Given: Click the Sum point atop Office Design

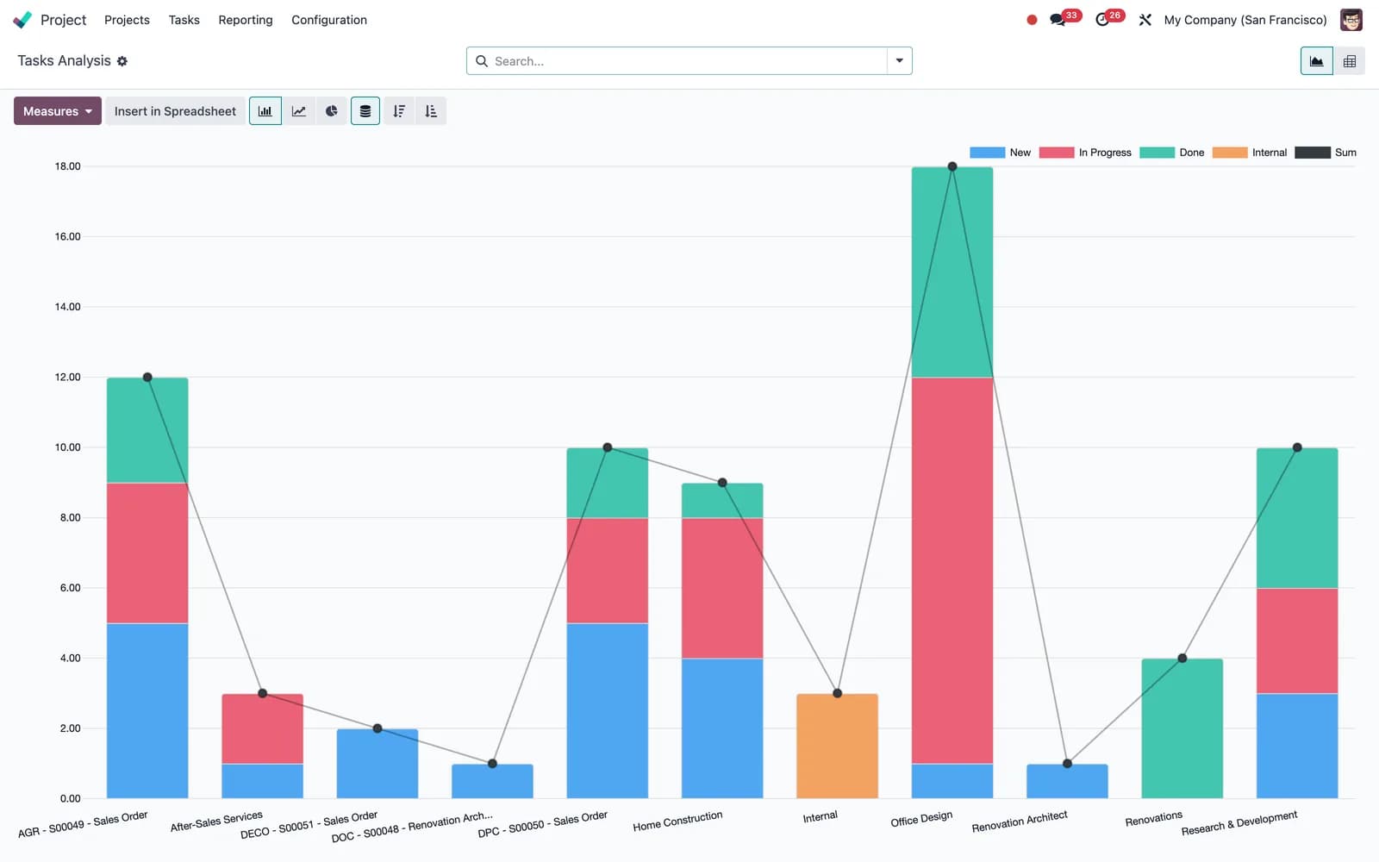Looking at the screenshot, I should coord(952,166).
